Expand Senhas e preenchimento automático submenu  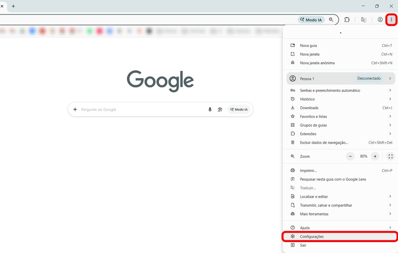pyautogui.click(x=341, y=90)
